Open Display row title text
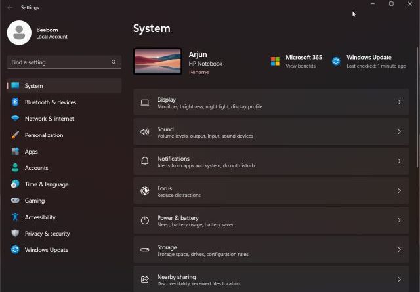 tap(166, 100)
